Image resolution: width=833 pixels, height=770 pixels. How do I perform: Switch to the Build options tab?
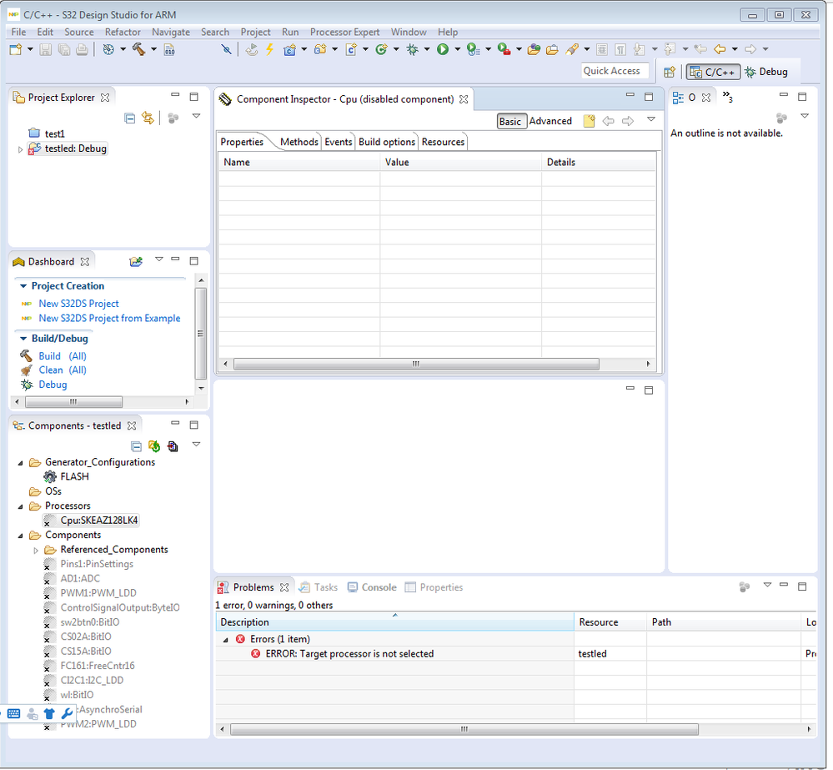tap(387, 142)
